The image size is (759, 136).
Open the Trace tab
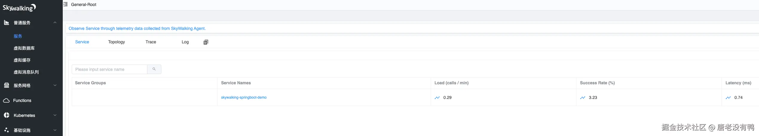151,42
